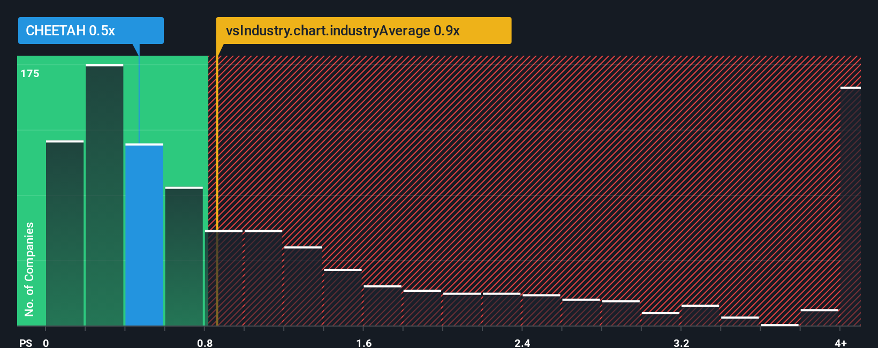This screenshot has height=348, width=878.
Task: Select the small bar directly above 3.2
Action: coord(700,315)
